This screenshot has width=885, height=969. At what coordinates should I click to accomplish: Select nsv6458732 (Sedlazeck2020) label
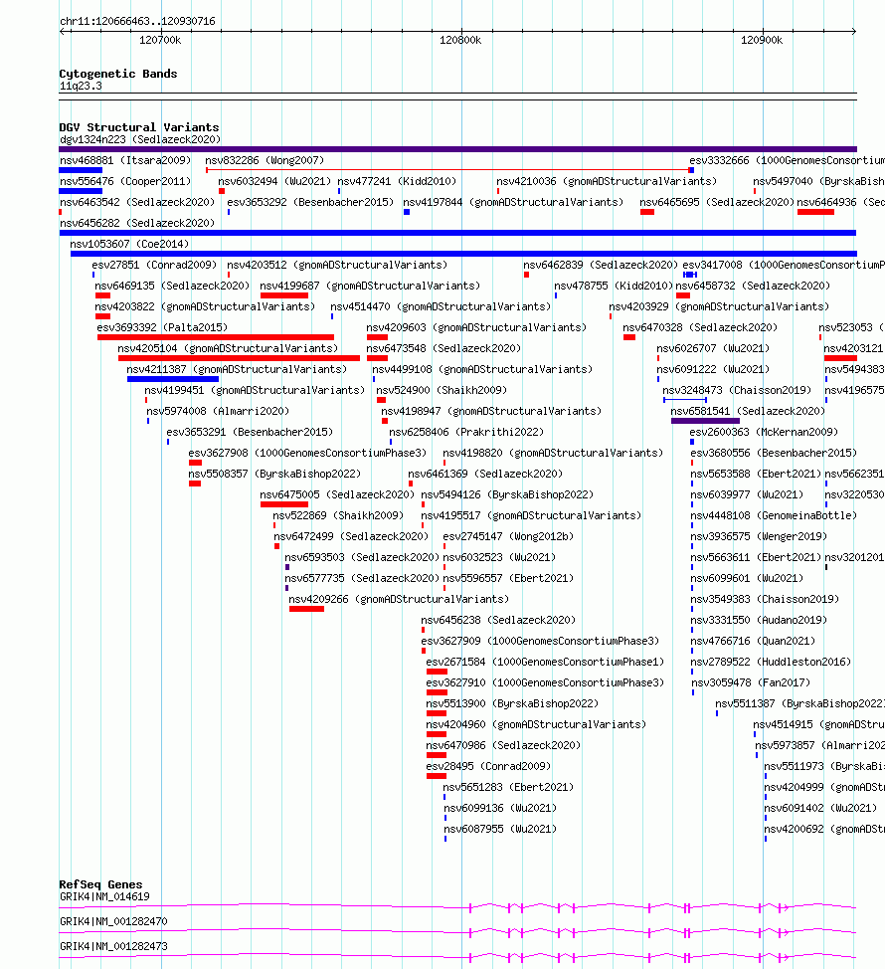click(x=754, y=287)
